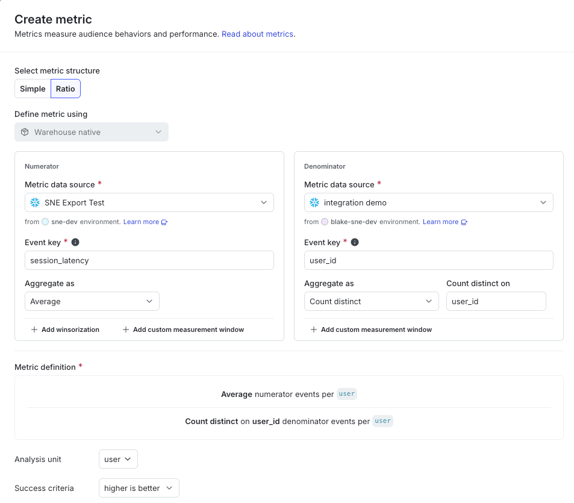Click the Denominator section label
Viewport: 574px width, 503px height.
pos(325,166)
